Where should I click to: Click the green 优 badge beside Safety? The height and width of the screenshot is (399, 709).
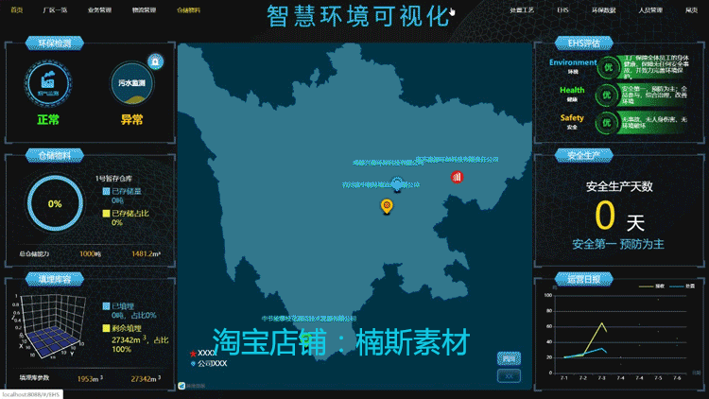point(606,123)
